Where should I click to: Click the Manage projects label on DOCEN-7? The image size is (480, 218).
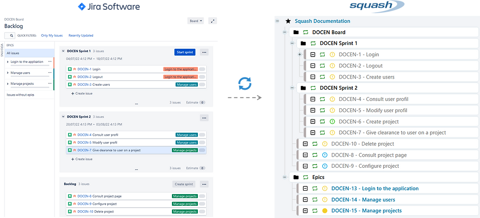click(x=185, y=150)
